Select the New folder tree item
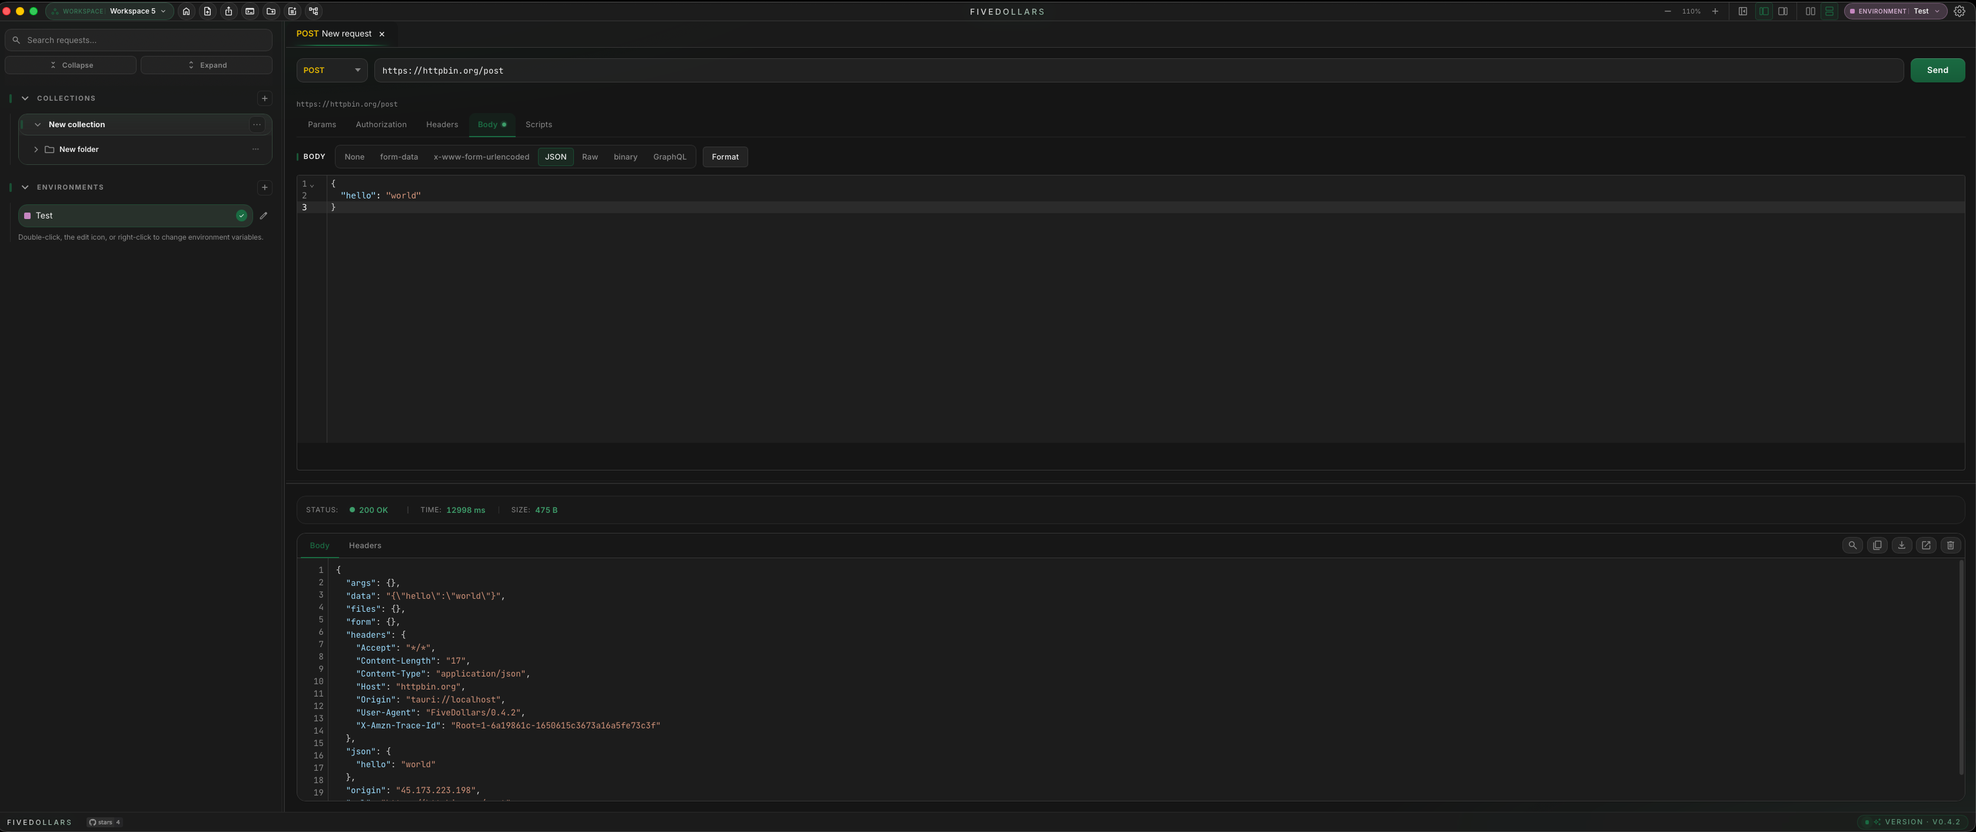 click(x=145, y=150)
